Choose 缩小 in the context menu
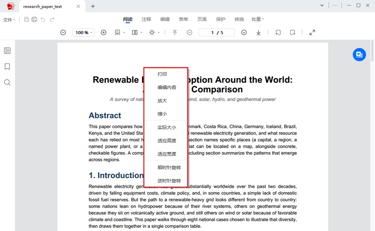The height and width of the screenshot is (231, 375). pyautogui.click(x=166, y=114)
